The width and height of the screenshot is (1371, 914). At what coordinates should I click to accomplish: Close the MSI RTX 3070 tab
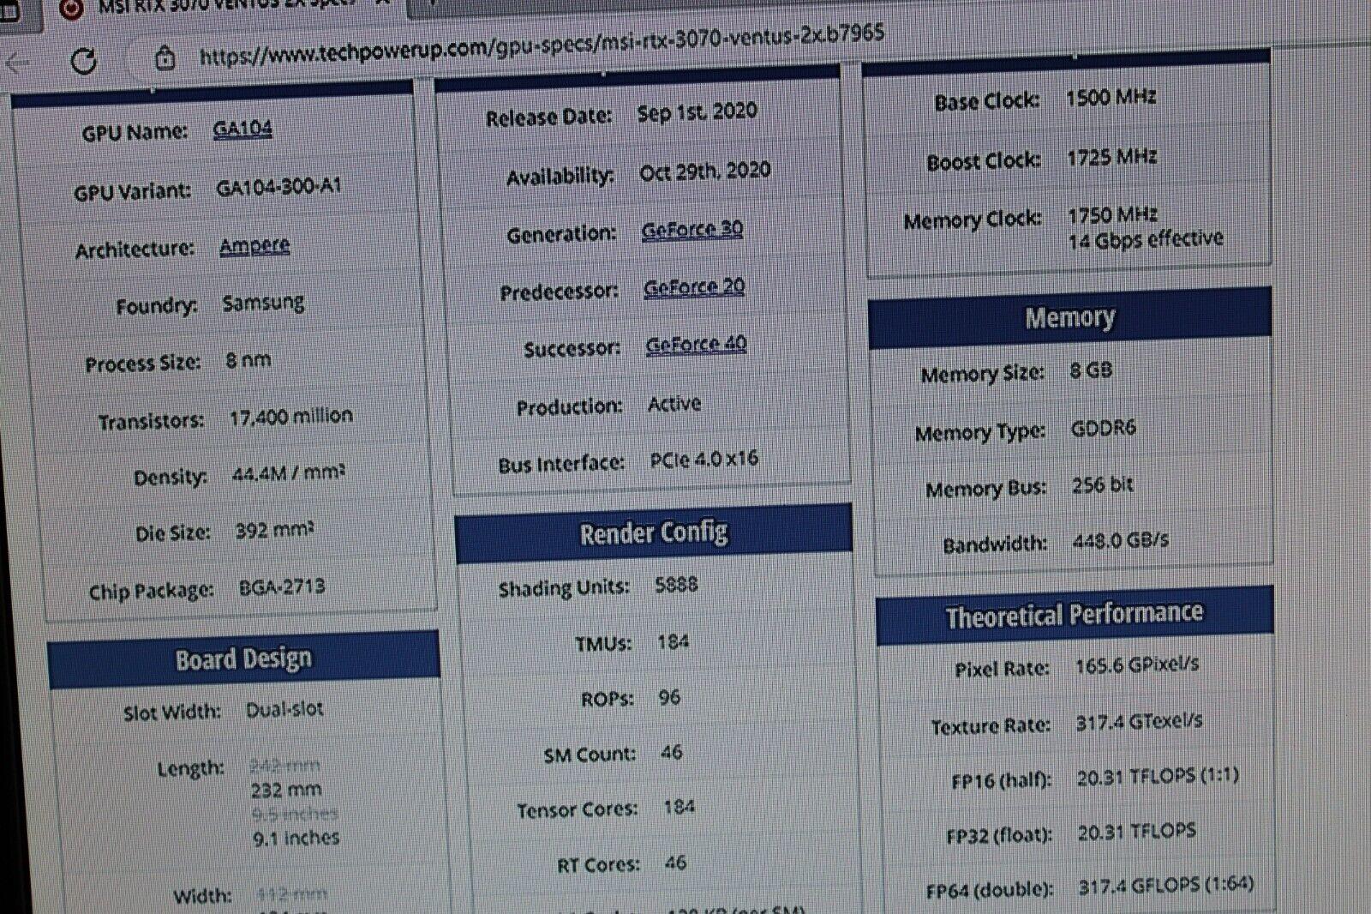(x=383, y=4)
